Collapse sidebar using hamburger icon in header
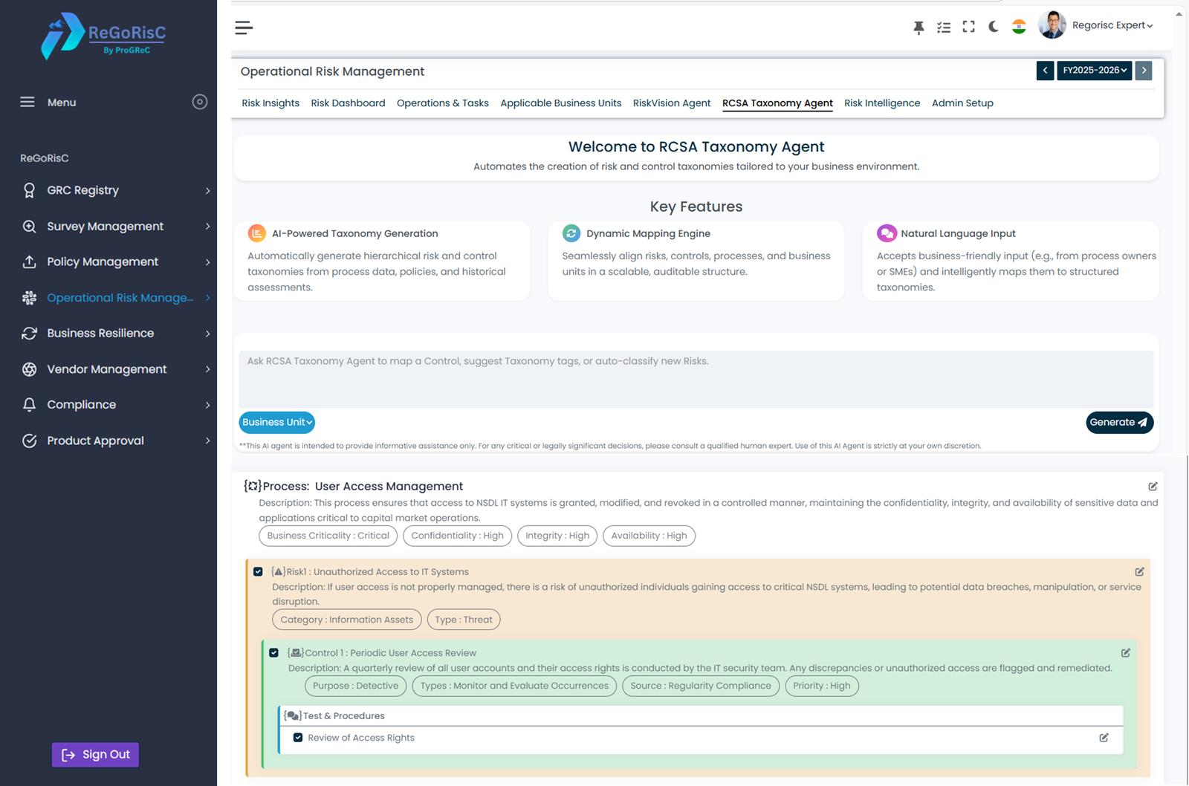Viewport: 1189px width, 786px height. 244,28
